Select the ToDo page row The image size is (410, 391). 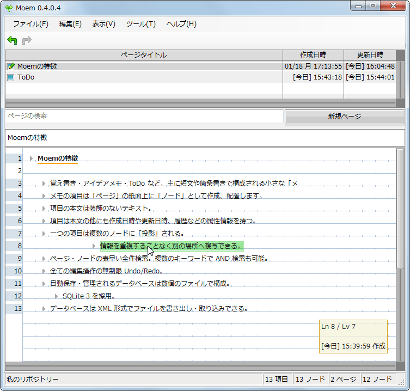coord(200,77)
